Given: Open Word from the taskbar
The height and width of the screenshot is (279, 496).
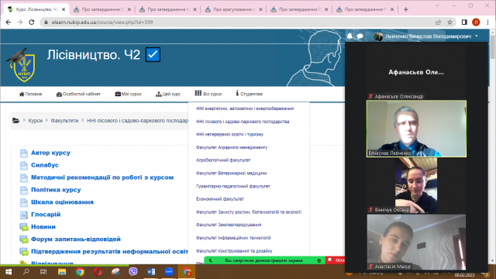Looking at the screenshot, I should 151,272.
